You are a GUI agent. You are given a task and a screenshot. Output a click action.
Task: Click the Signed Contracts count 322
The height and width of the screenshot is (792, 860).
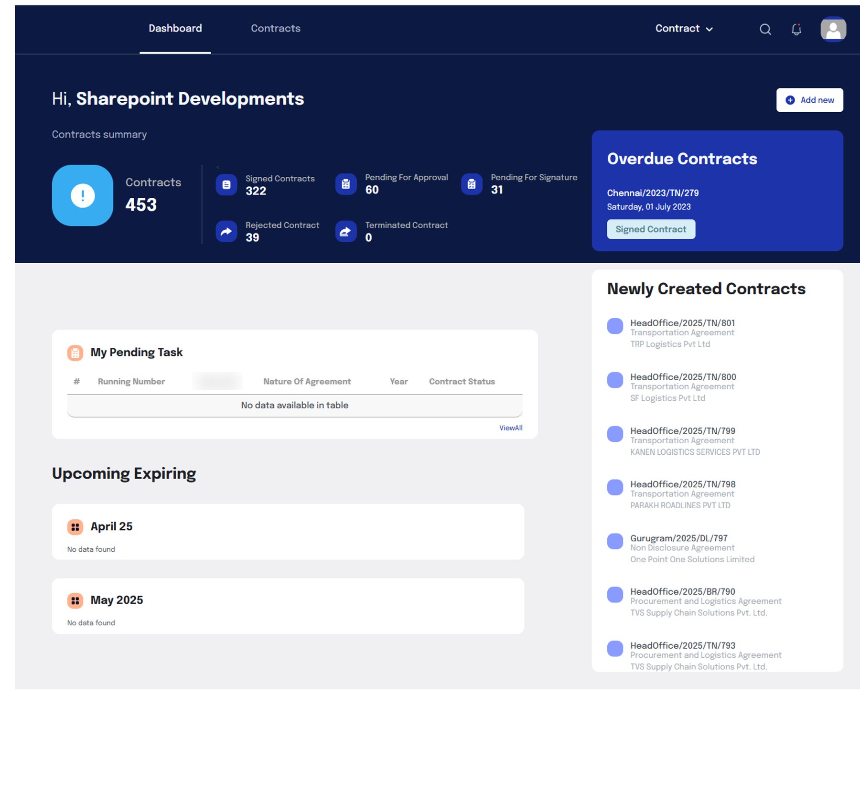(x=256, y=191)
